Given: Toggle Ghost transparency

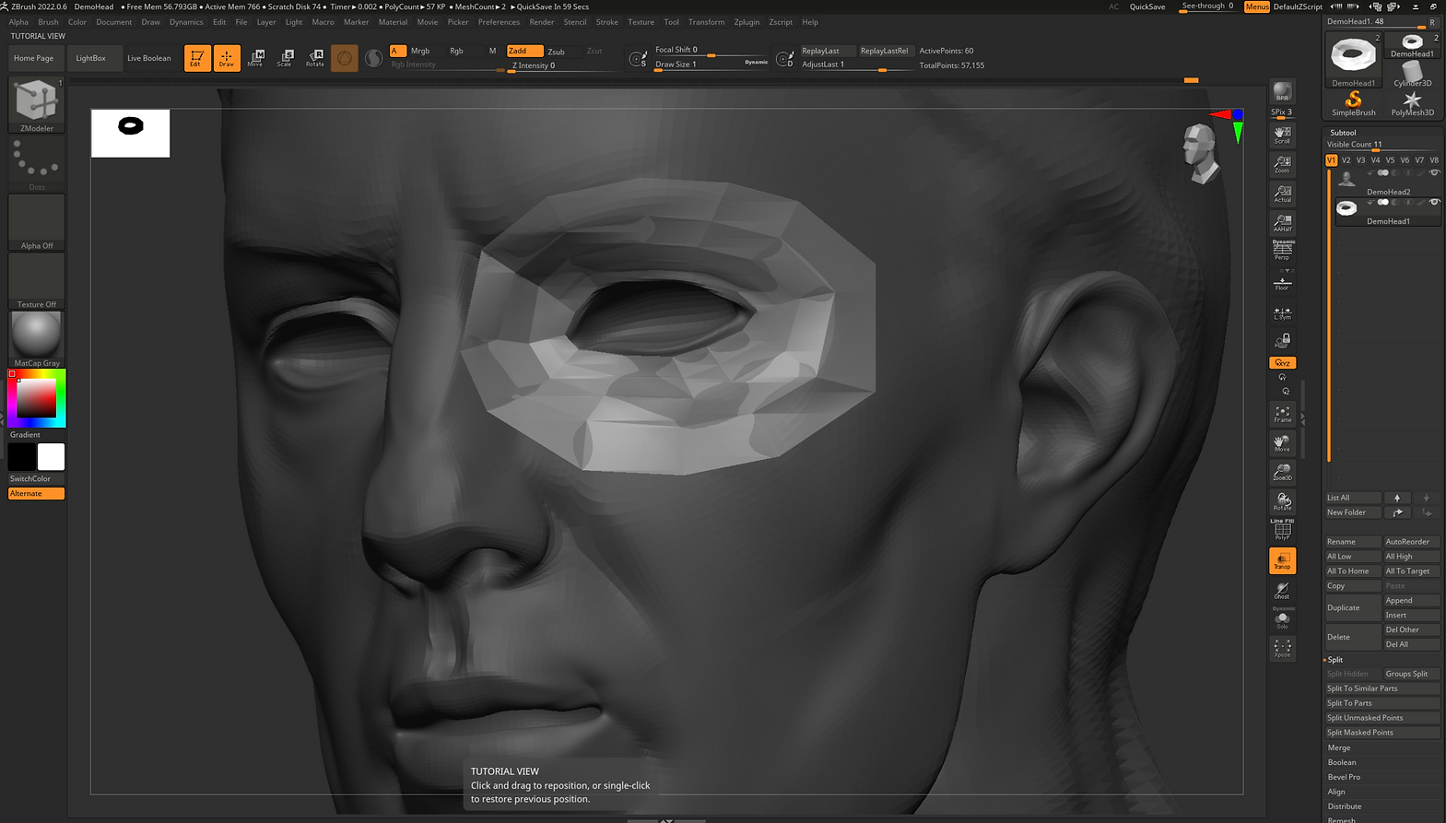Looking at the screenshot, I should (x=1282, y=590).
